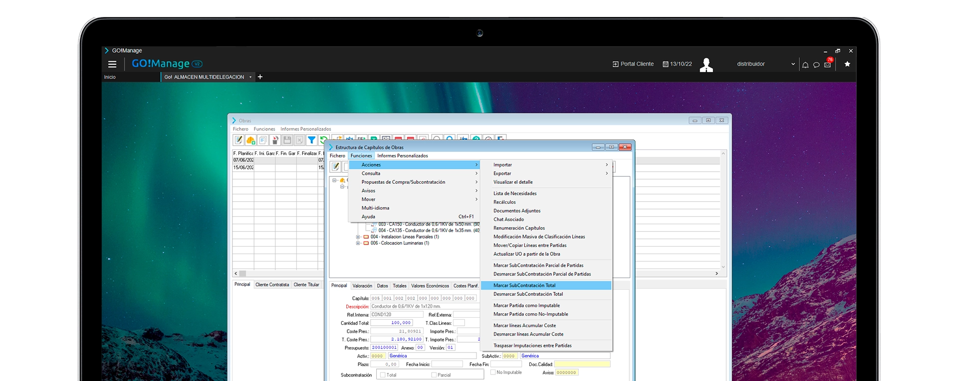Choose Desmarcar SubContratación Total
The image size is (958, 381).
pyautogui.click(x=546, y=294)
